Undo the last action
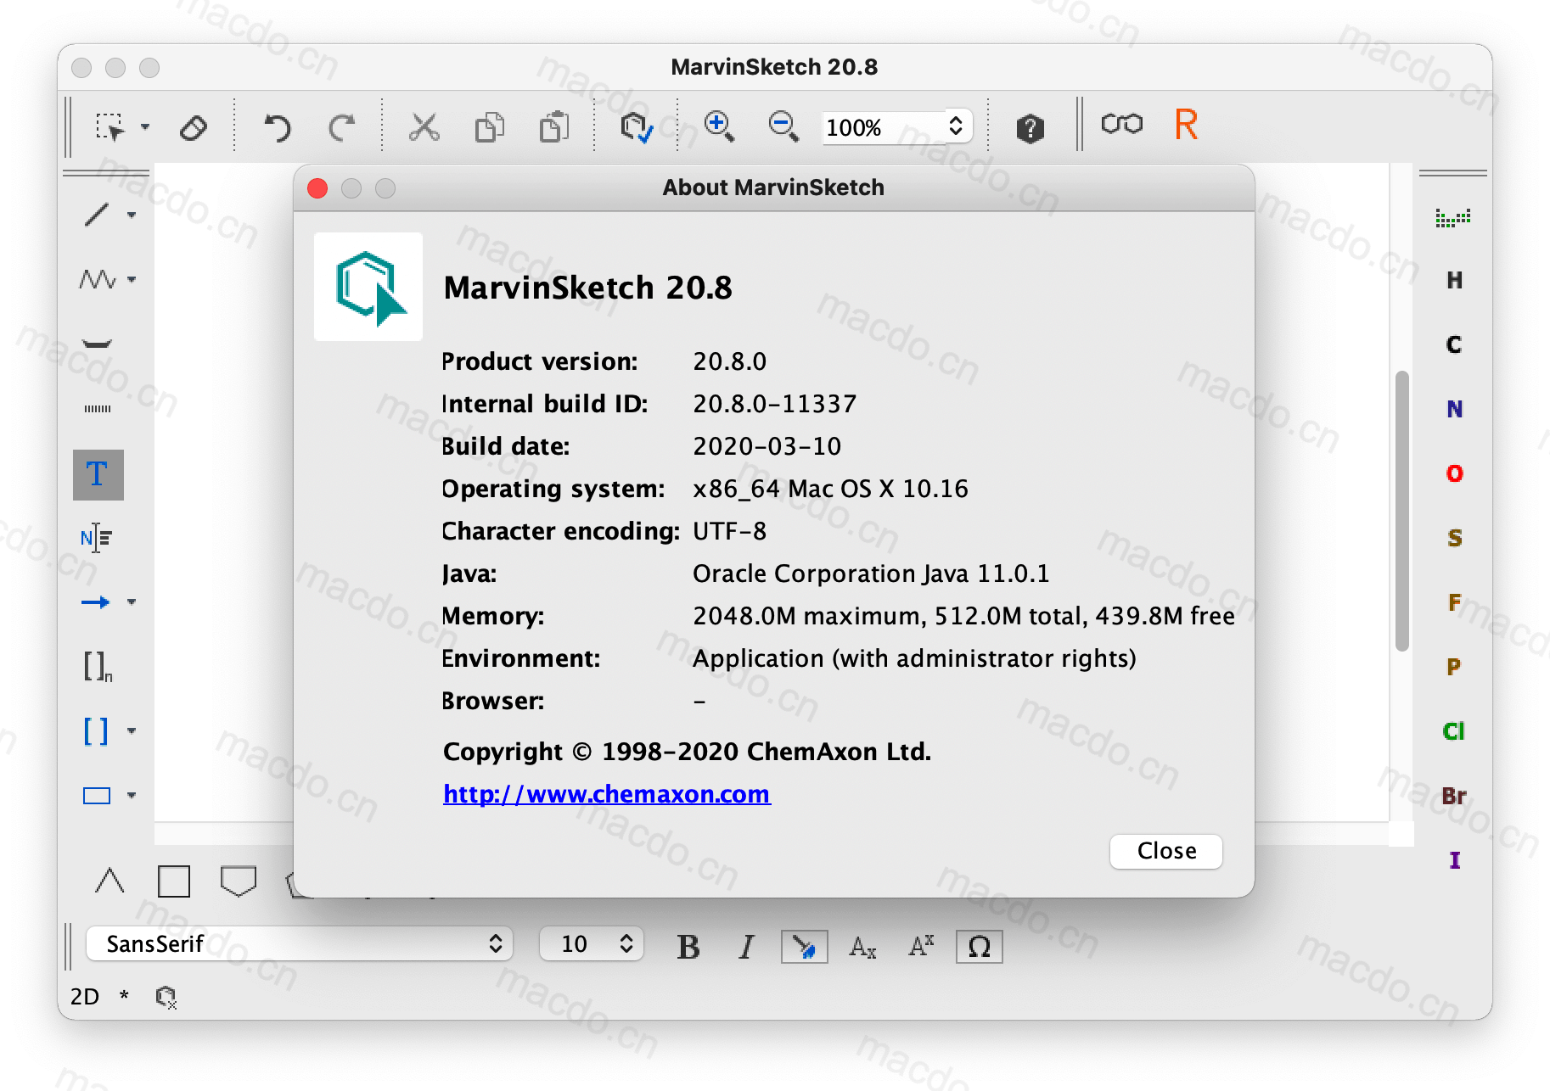 [277, 127]
